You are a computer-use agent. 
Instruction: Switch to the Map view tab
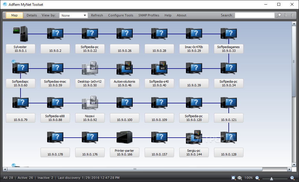click(x=14, y=15)
